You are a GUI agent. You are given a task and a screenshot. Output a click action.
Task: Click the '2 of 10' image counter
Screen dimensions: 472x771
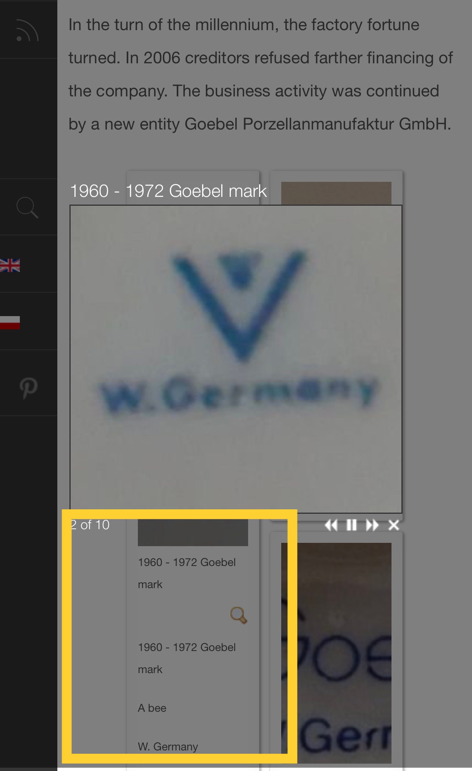[x=90, y=525]
